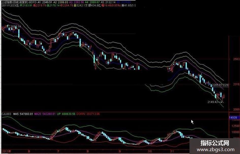
Task: Click the high price 2219.79
Action: coord(39,6)
